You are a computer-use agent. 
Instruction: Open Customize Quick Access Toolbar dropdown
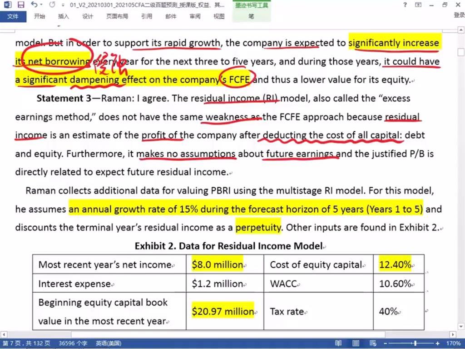click(x=63, y=5)
